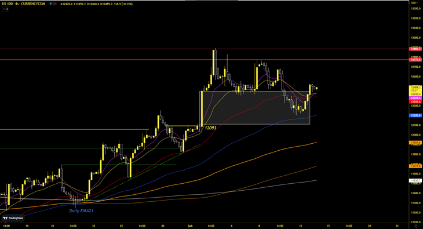Click the TradingView logo badge

click(x=13, y=218)
